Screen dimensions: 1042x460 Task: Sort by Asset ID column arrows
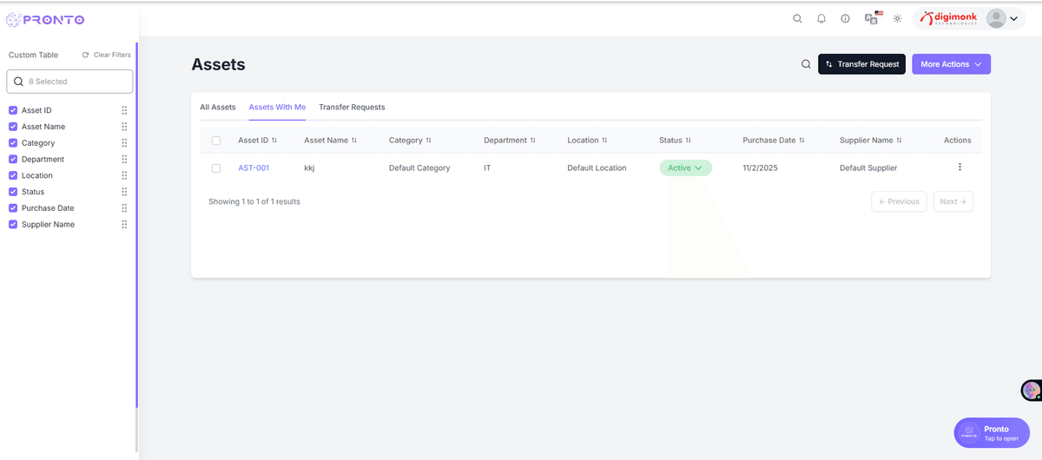(x=274, y=141)
